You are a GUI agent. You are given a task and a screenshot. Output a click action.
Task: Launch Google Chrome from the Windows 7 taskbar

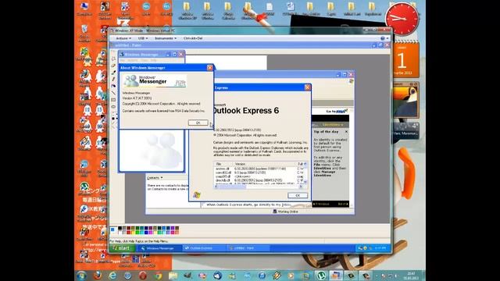158,276
